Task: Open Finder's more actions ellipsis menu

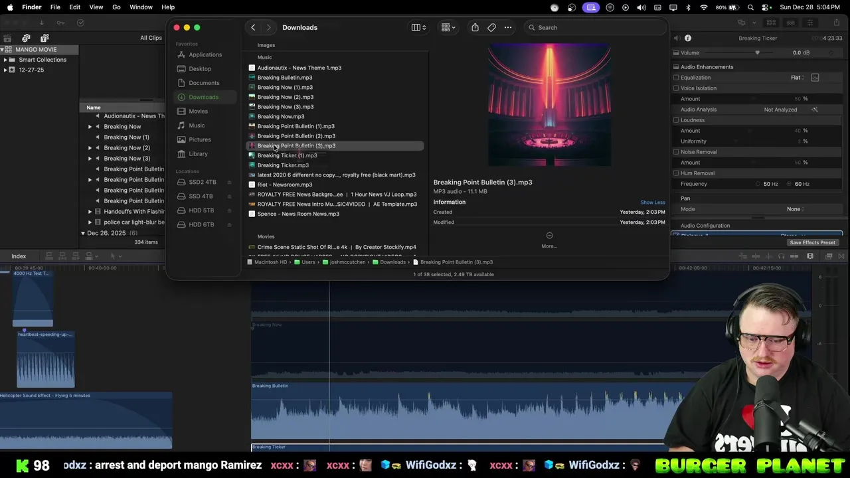Action: [508, 27]
